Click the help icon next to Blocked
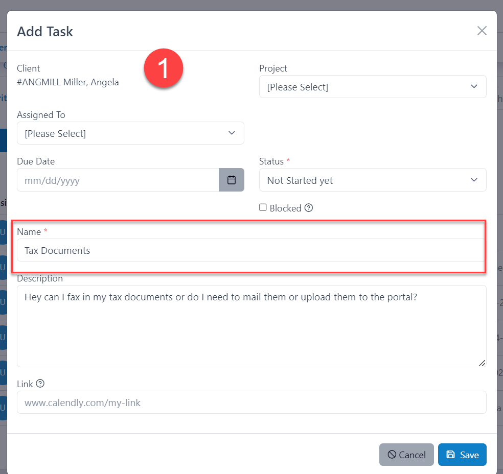The height and width of the screenshot is (474, 503). coord(309,207)
